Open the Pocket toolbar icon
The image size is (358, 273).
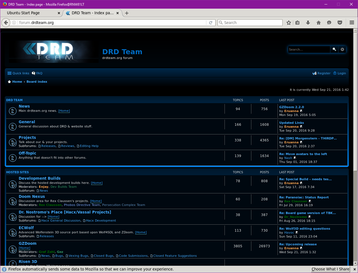[x=340, y=23]
